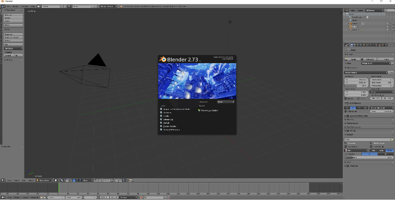Enable the Cache Result checkbox
The height and width of the screenshot is (200, 395).
coord(371,147)
